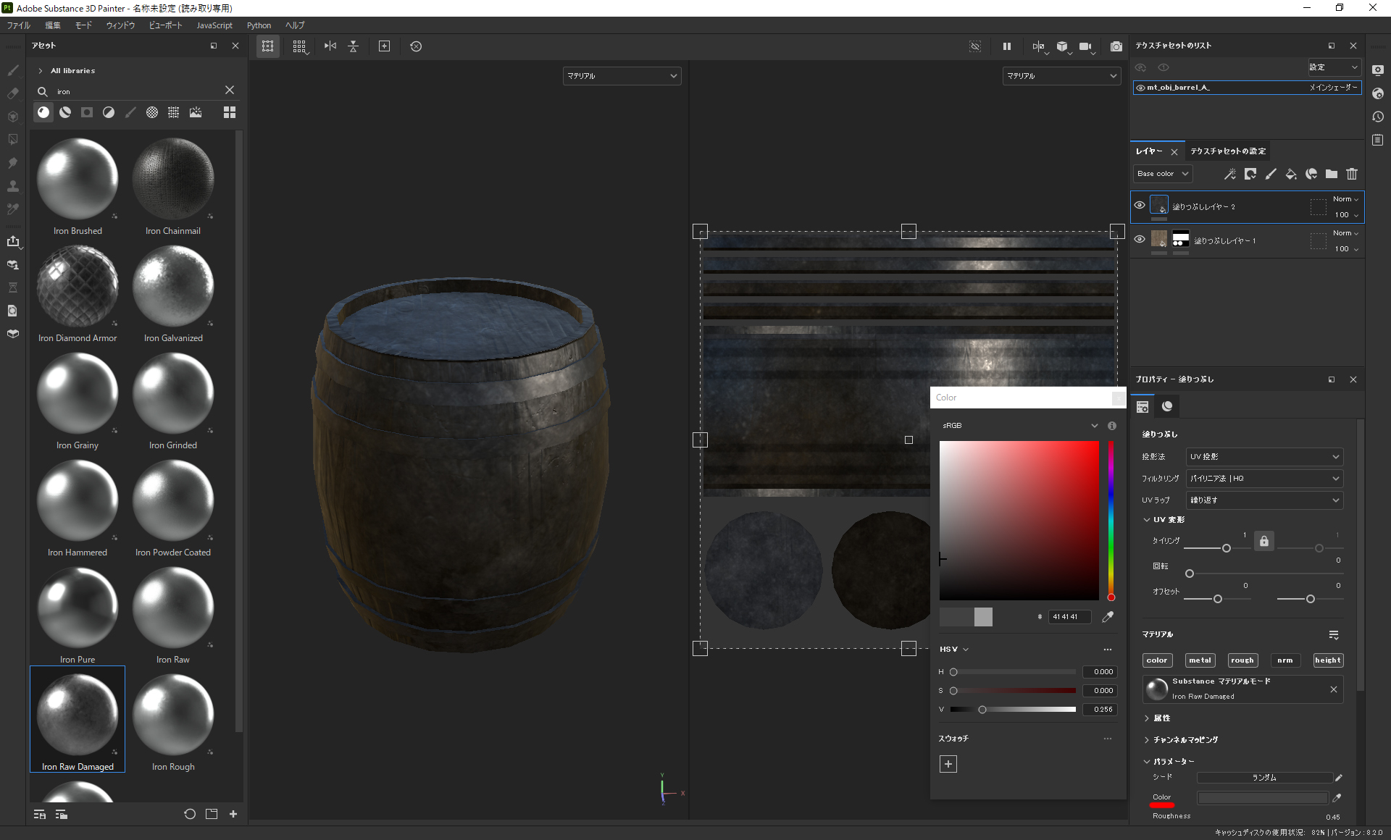Toggle visibility of 塗りつぶしレイヤー 1
Screen dimensions: 1391x840
[x=1140, y=239]
